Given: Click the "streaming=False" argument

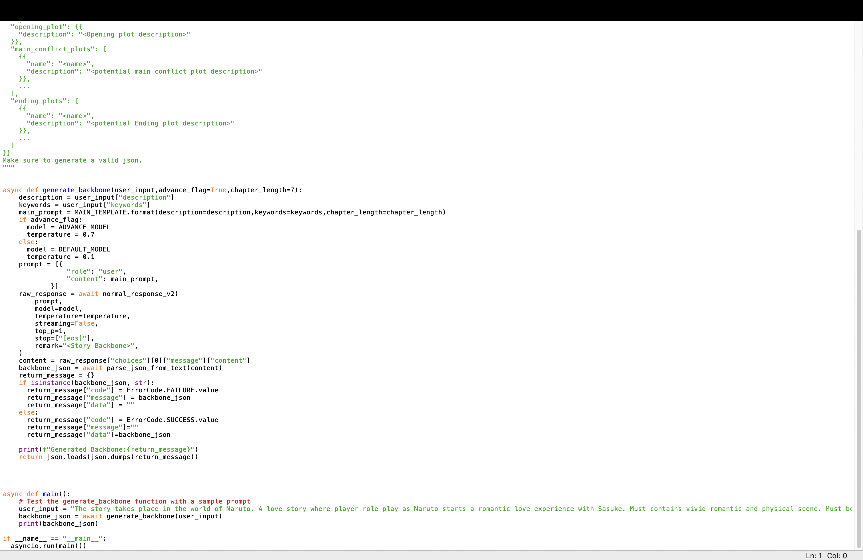Looking at the screenshot, I should pos(66,323).
